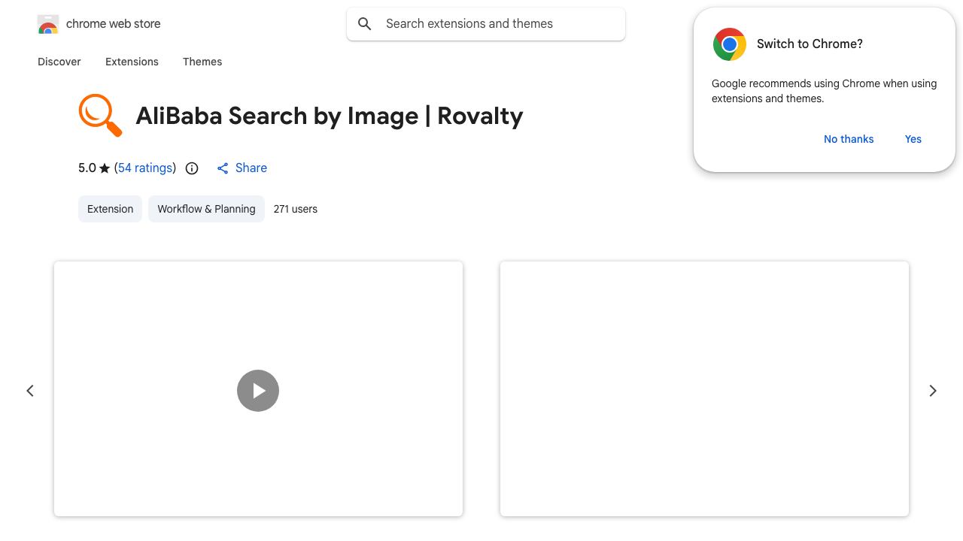Click the Chrome Web Store logo icon
The height and width of the screenshot is (541, 963).
pos(48,24)
